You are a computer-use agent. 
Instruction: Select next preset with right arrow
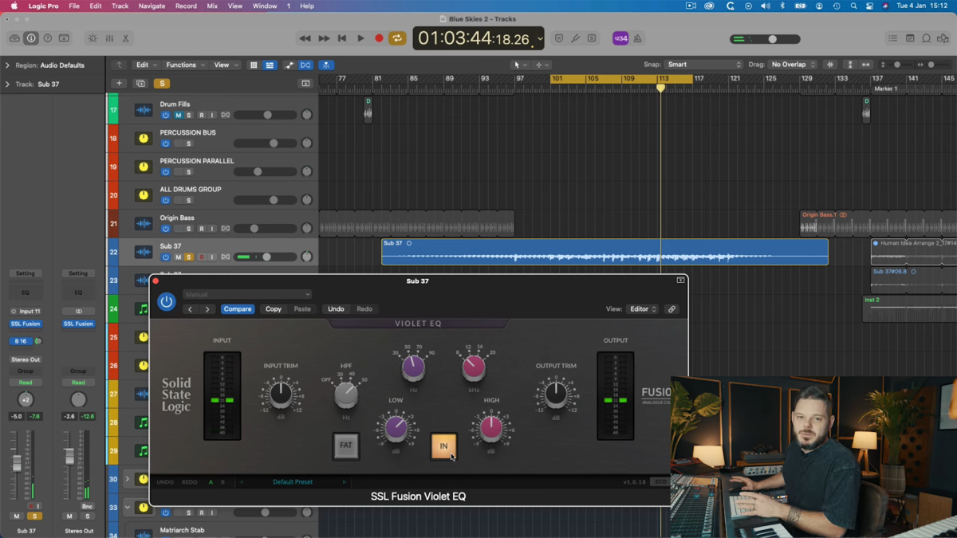click(207, 309)
